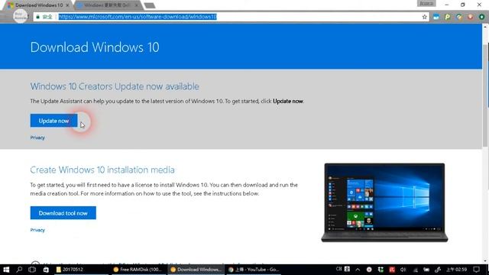This screenshot has height=275, width=489.
Task: Switch to YouTube Chrome taskbar window
Action: pos(254,270)
